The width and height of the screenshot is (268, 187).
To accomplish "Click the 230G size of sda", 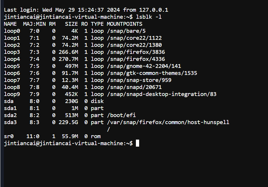I will [x=71, y=101].
